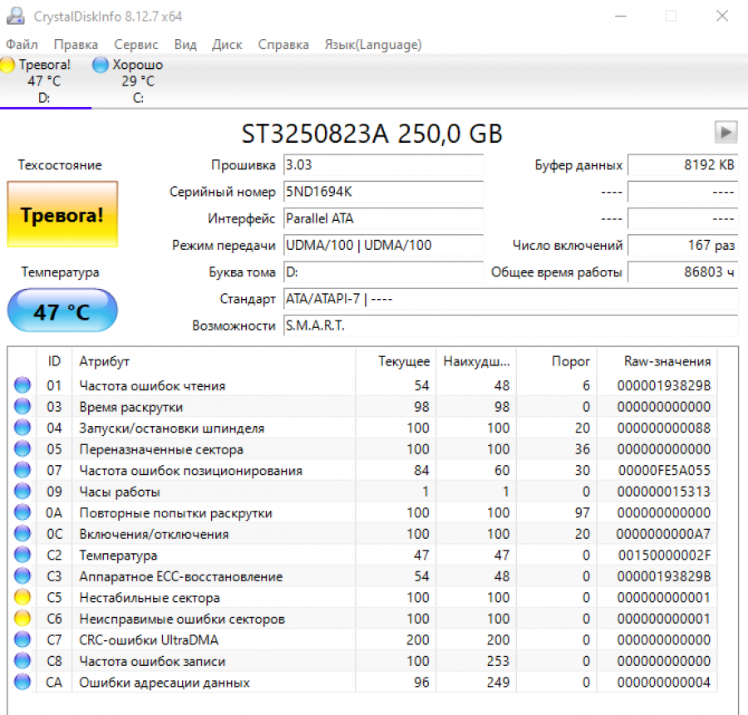Open the Файл menu
Viewport: 748px width, 715px height.
pyautogui.click(x=22, y=45)
